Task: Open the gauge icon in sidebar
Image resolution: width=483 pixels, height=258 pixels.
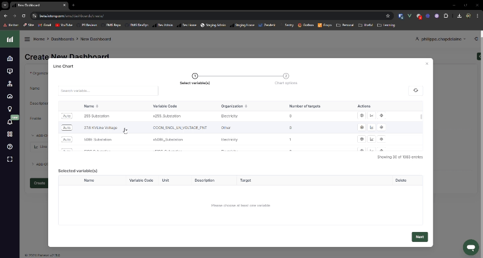Action: click(10, 96)
